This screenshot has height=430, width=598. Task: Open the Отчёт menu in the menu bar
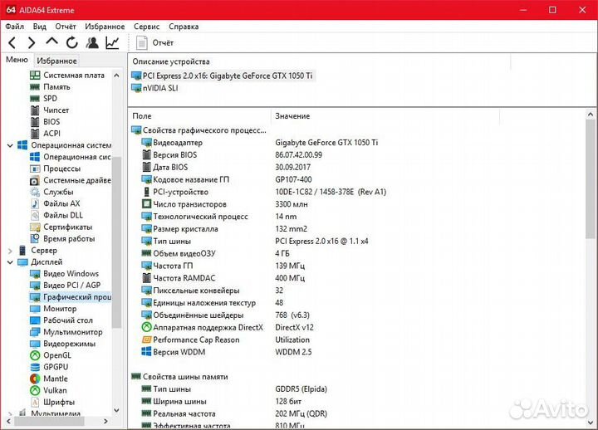click(66, 27)
